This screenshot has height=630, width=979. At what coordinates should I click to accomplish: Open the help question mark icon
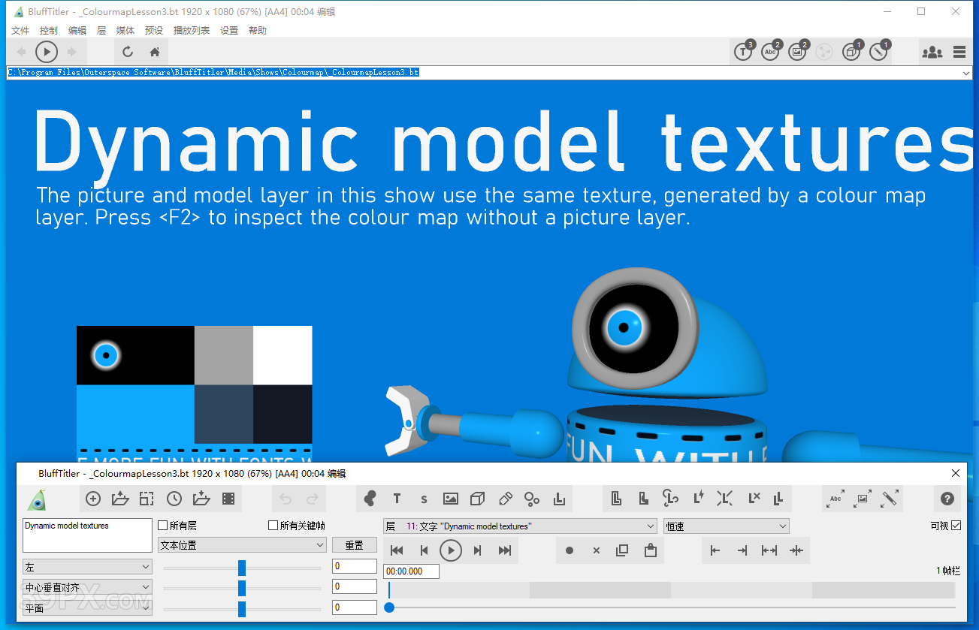(x=947, y=499)
